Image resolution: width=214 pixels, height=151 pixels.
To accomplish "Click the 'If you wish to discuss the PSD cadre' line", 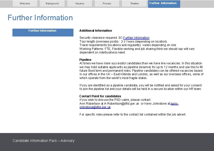I will coord(115,100).
